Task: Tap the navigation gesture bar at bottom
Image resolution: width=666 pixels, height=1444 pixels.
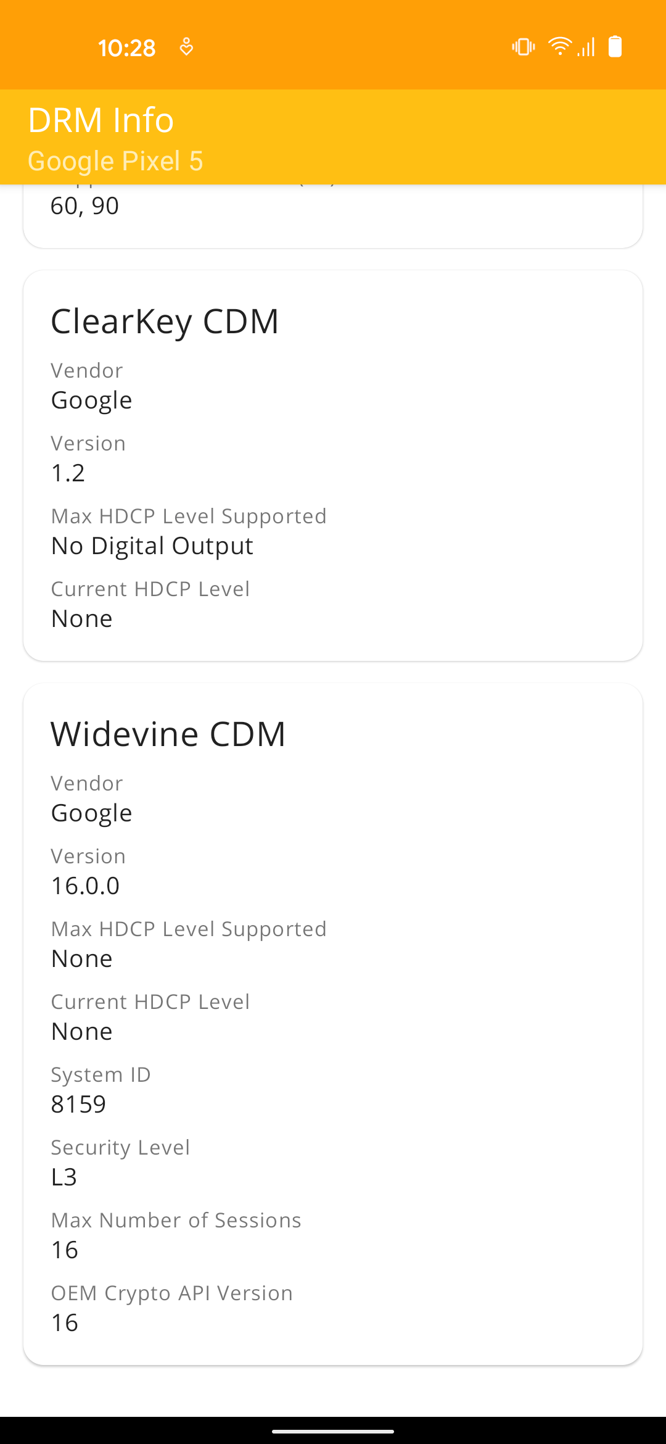Action: [x=333, y=1430]
